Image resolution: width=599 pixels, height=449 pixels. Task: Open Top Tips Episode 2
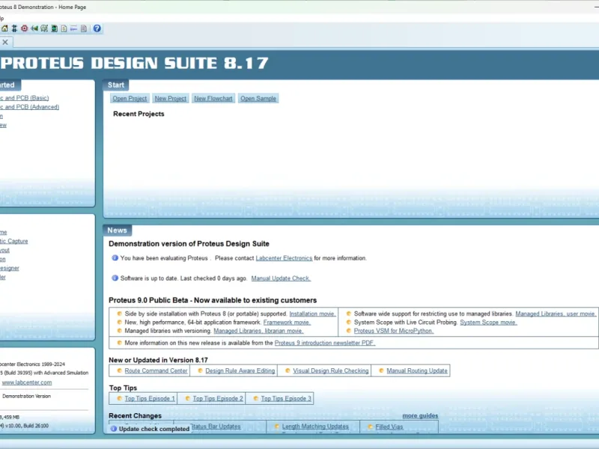(218, 399)
